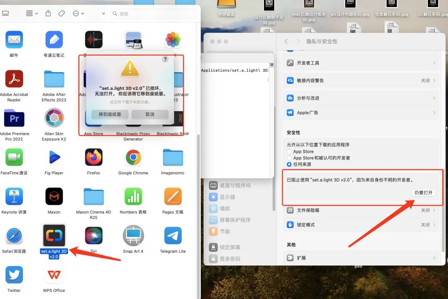Select 本地磁盘 desktop drive icon

click(x=226, y=9)
